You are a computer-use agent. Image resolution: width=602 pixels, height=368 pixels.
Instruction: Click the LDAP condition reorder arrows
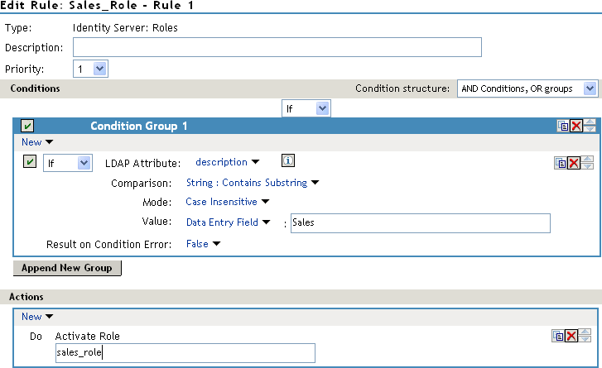(587, 163)
